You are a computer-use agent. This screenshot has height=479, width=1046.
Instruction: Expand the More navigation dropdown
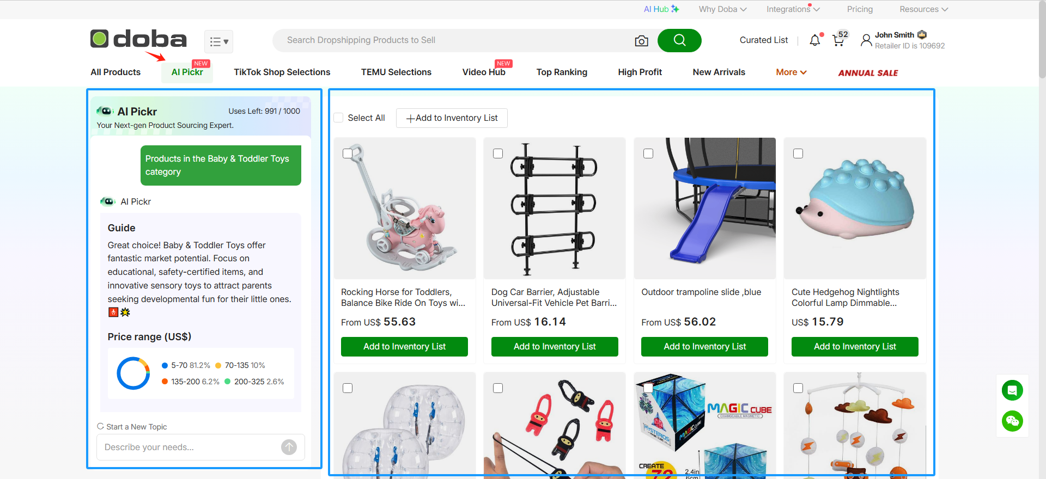[791, 72]
